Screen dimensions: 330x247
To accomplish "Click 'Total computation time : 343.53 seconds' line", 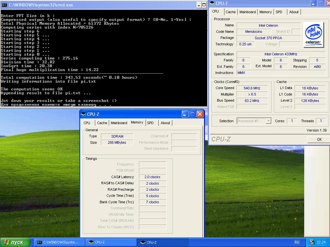I will 69,78.
